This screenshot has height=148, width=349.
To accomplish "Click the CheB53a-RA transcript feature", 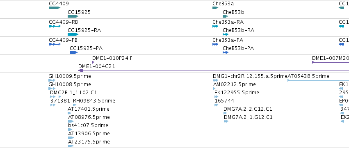I will click(215, 26).
